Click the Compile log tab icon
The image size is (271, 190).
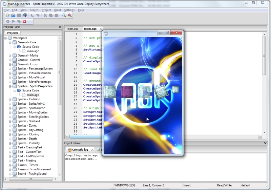69,150
